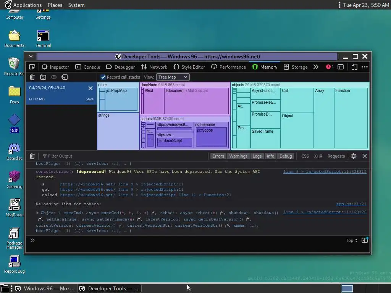Close the split console with X
The width and height of the screenshot is (391, 293).
pyautogui.click(x=365, y=156)
